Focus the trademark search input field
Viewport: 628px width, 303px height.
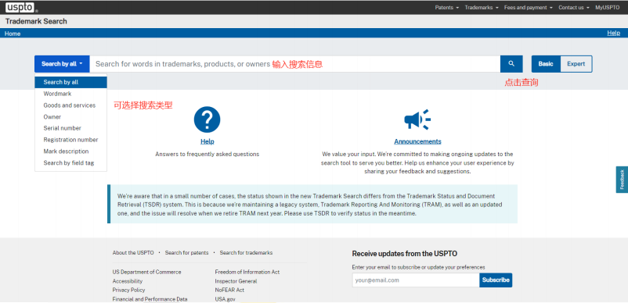tap(294, 64)
